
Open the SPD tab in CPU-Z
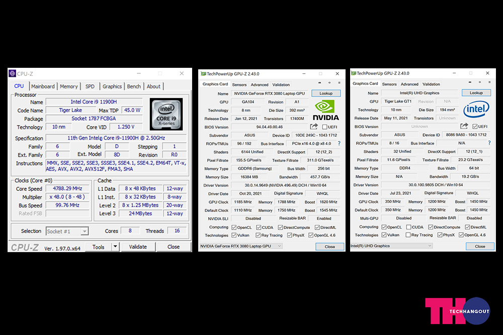coord(90,86)
